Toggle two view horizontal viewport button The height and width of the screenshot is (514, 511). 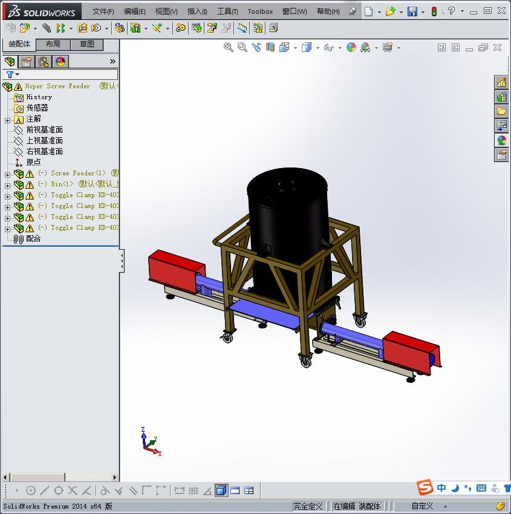click(235, 490)
